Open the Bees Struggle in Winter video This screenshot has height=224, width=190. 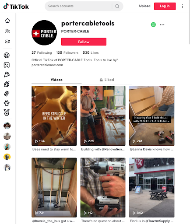[x=54, y=115]
